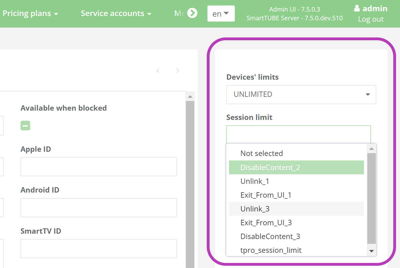This screenshot has width=400, height=268.
Task: Choose DisableContent_3 session limit option
Action: [296, 236]
